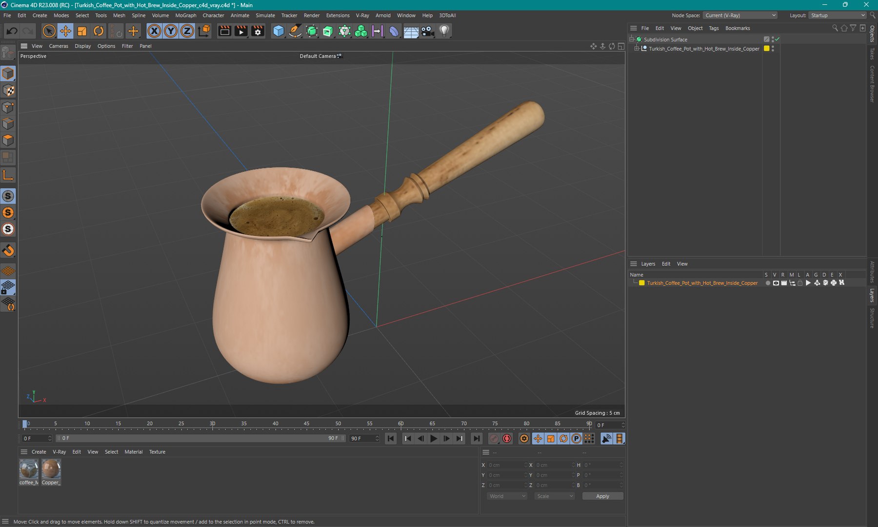Open the World coordinate system dropdown

tap(507, 496)
